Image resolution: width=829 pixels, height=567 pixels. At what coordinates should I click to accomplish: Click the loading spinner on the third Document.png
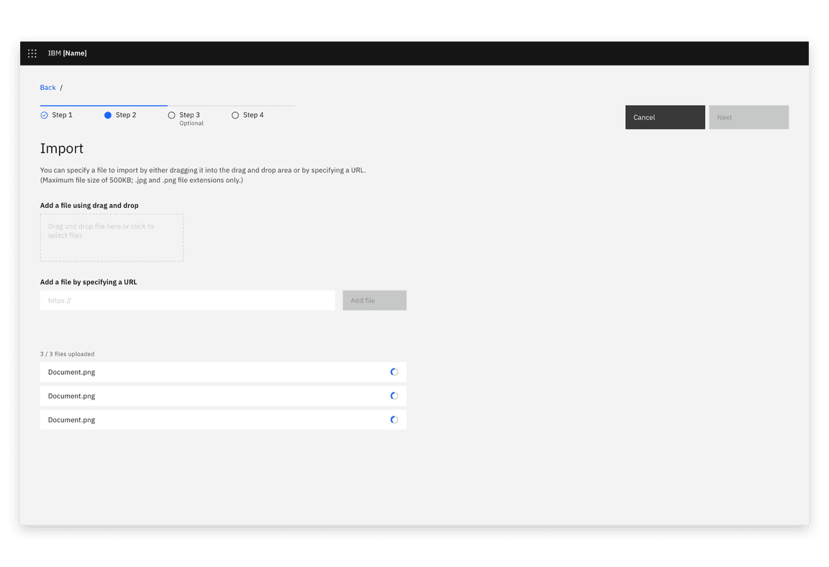pos(394,419)
